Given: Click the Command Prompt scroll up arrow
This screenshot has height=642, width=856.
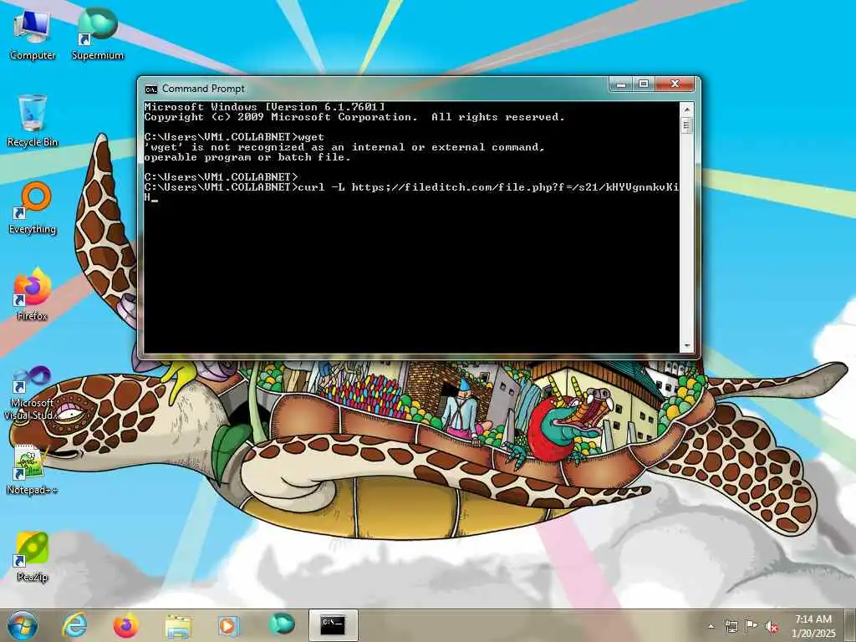Looking at the screenshot, I should pyautogui.click(x=687, y=110).
